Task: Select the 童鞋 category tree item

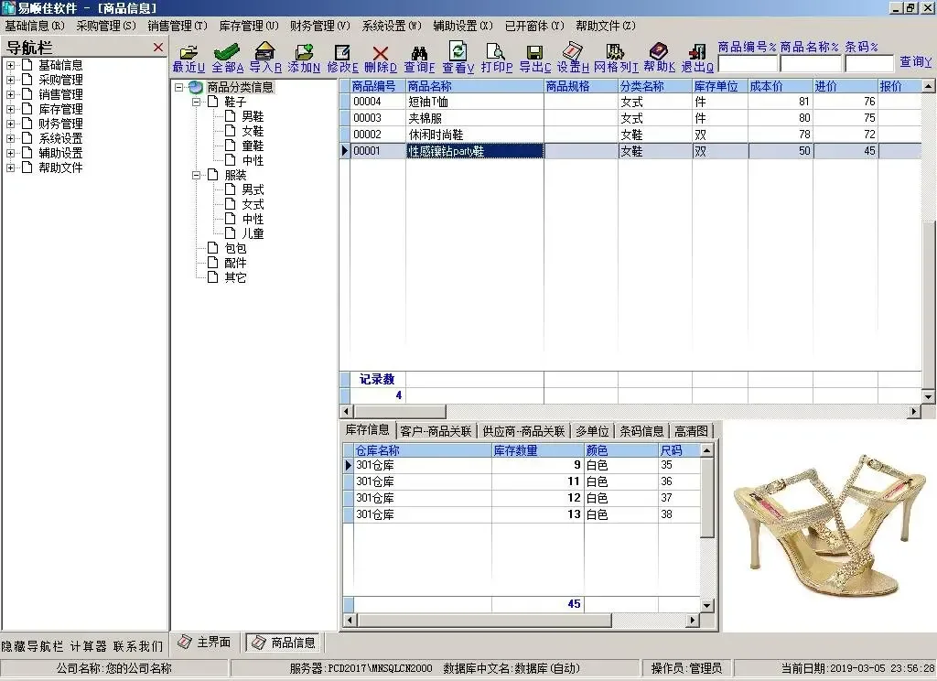Action: [253, 146]
